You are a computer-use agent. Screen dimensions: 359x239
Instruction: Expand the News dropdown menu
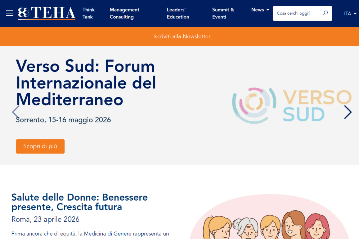pos(260,10)
